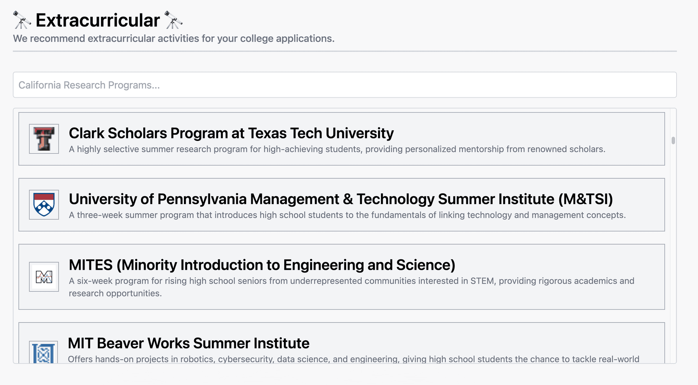Open the M&TSI Summer Institute title
Viewport: 698px width, 385px height.
pyautogui.click(x=341, y=199)
